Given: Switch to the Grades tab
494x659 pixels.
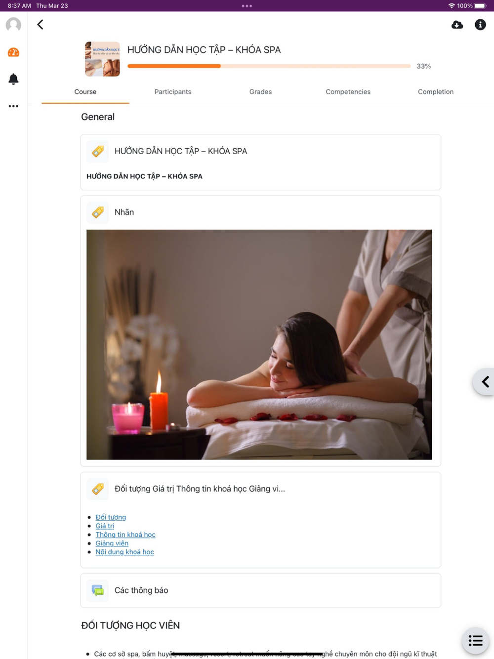Looking at the screenshot, I should pyautogui.click(x=260, y=92).
